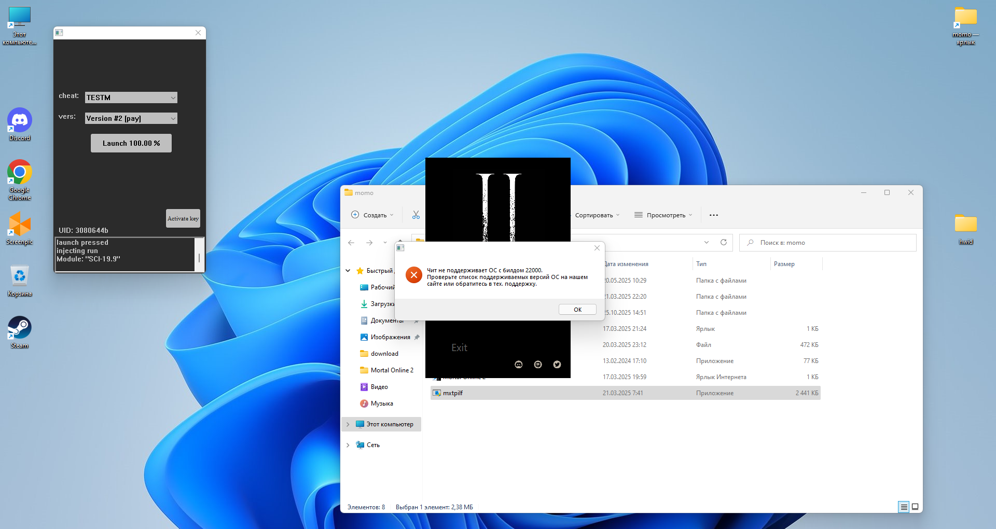This screenshot has height=529, width=996.
Task: Click the middle chat icon in the launcher
Action: [538, 365]
